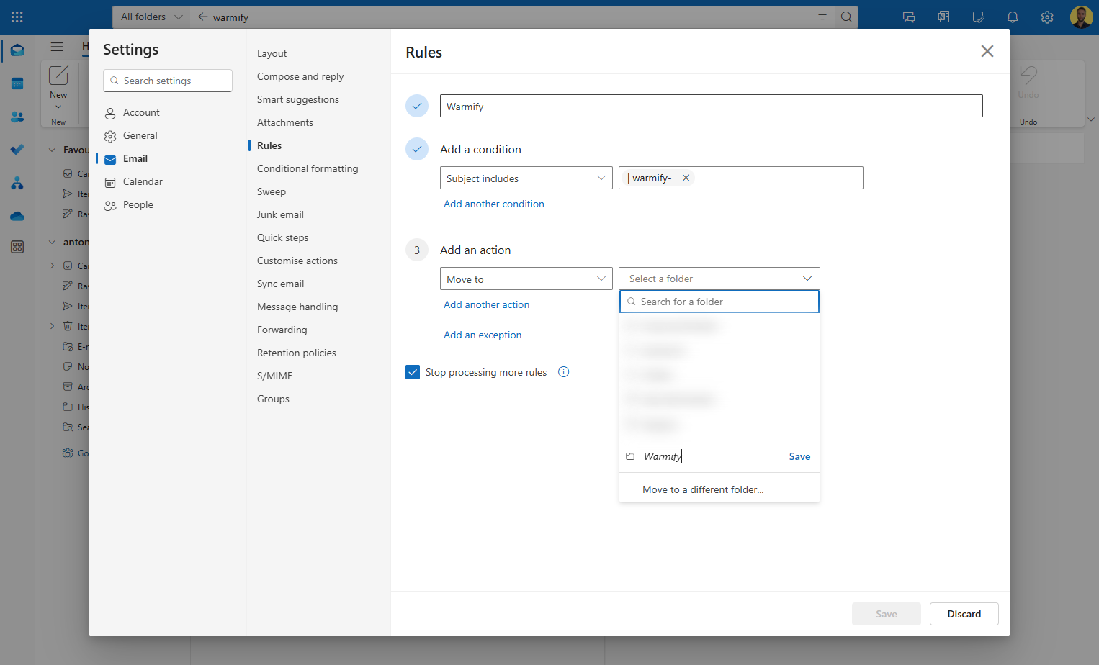1099x665 pixels.
Task: Click the Search settings field
Action: tap(168, 81)
